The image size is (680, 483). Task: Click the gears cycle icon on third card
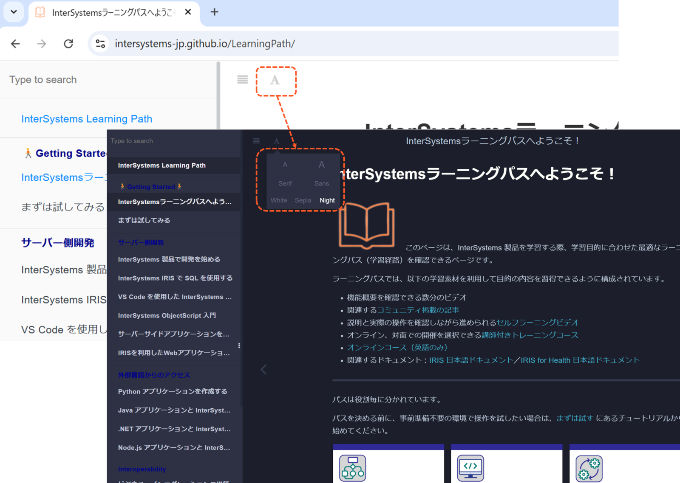point(589,468)
